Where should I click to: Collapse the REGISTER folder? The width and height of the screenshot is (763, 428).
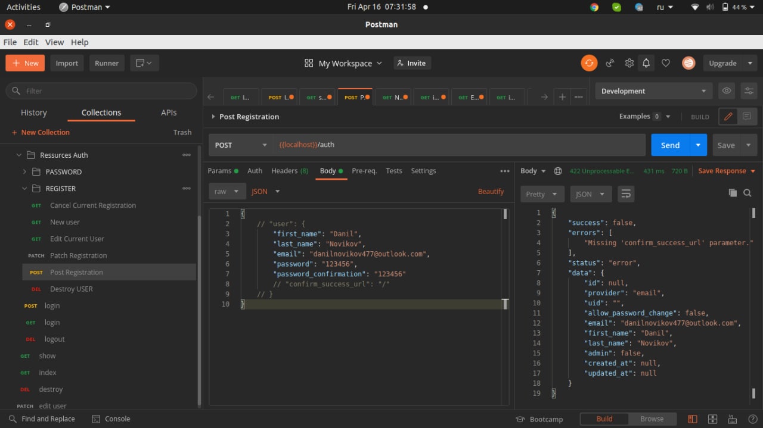click(x=24, y=189)
